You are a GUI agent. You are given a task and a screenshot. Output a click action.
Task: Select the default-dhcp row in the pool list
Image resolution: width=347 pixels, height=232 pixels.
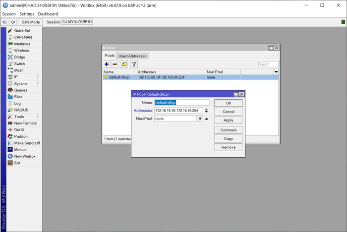[x=190, y=77]
